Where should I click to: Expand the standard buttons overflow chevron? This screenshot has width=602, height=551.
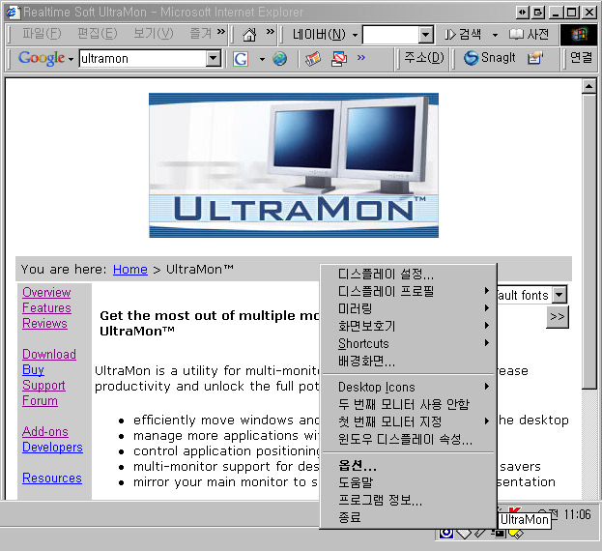pyautogui.click(x=271, y=32)
